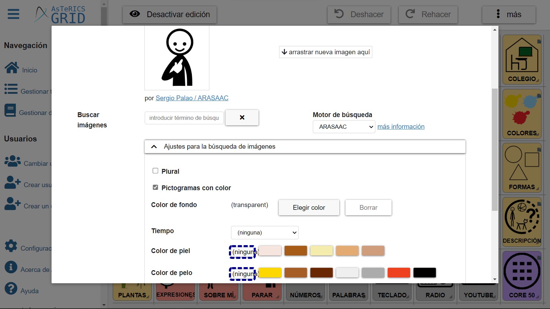Open the COLORES paint splash tile
This screenshot has width=550, height=309.
click(521, 114)
